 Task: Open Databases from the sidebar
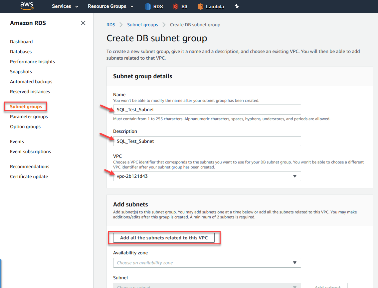click(21, 52)
